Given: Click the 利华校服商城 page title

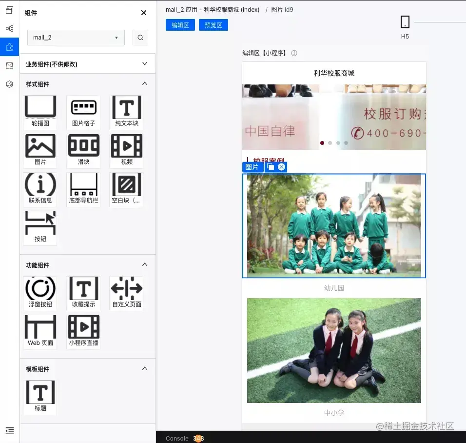Looking at the screenshot, I should point(334,73).
